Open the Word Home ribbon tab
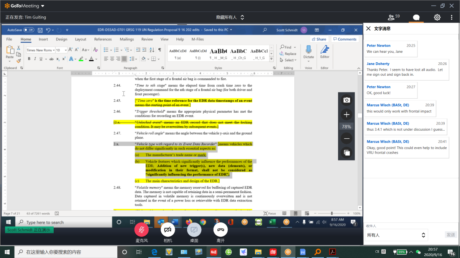This screenshot has width=460, height=258. coord(26,39)
